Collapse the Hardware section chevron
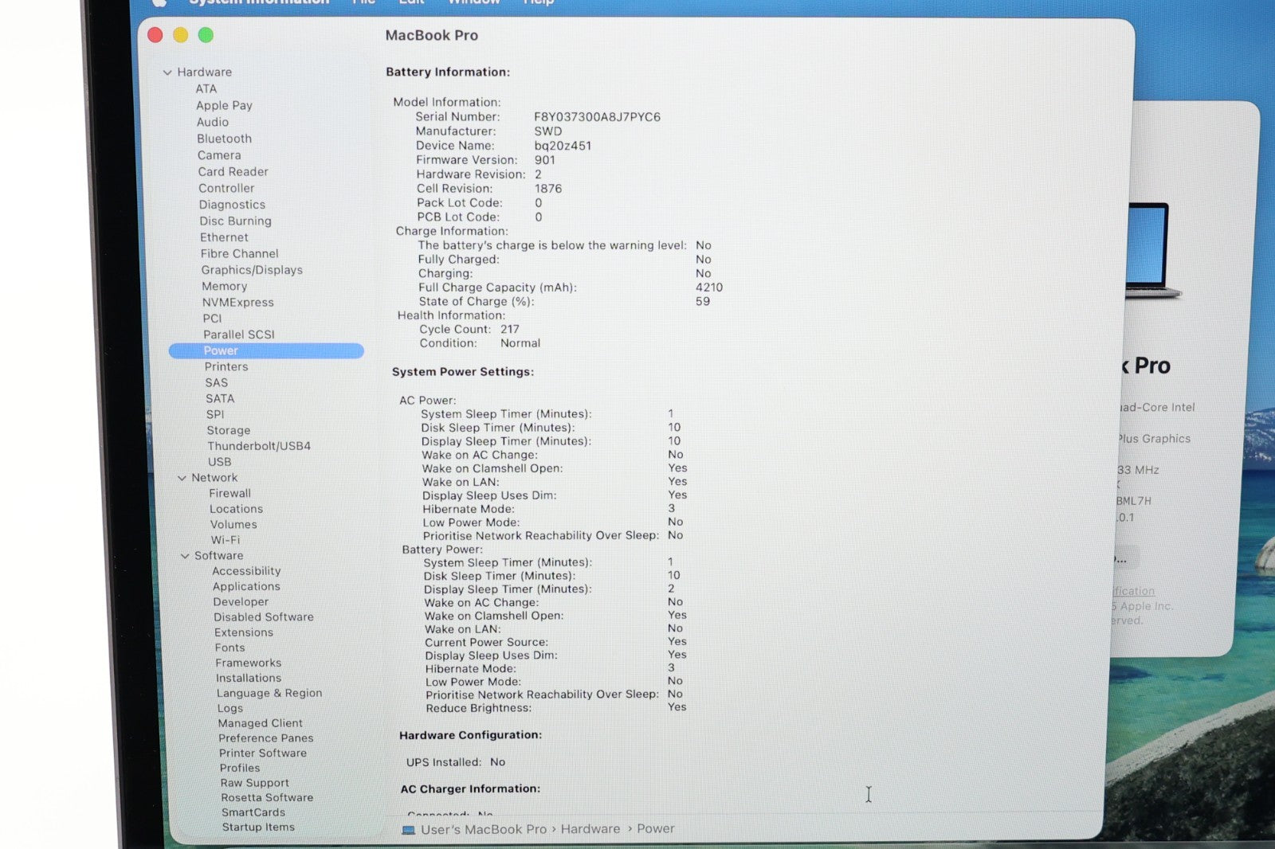1275x849 pixels. click(167, 72)
